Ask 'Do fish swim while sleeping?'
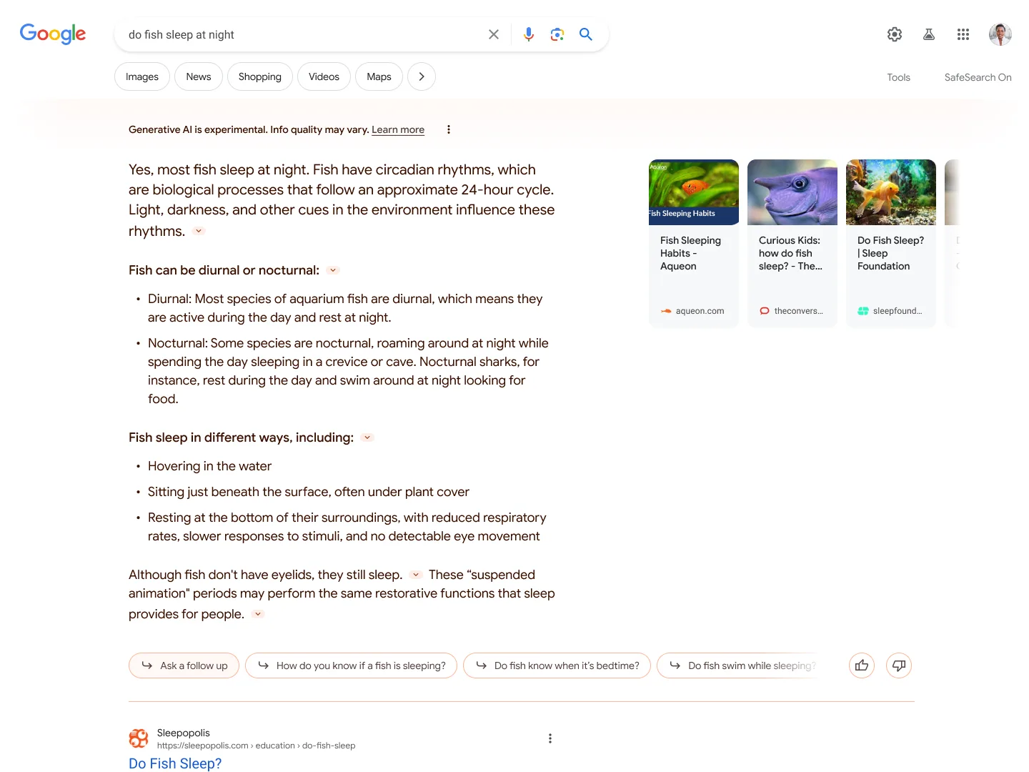This screenshot has width=1029, height=772. point(737,665)
